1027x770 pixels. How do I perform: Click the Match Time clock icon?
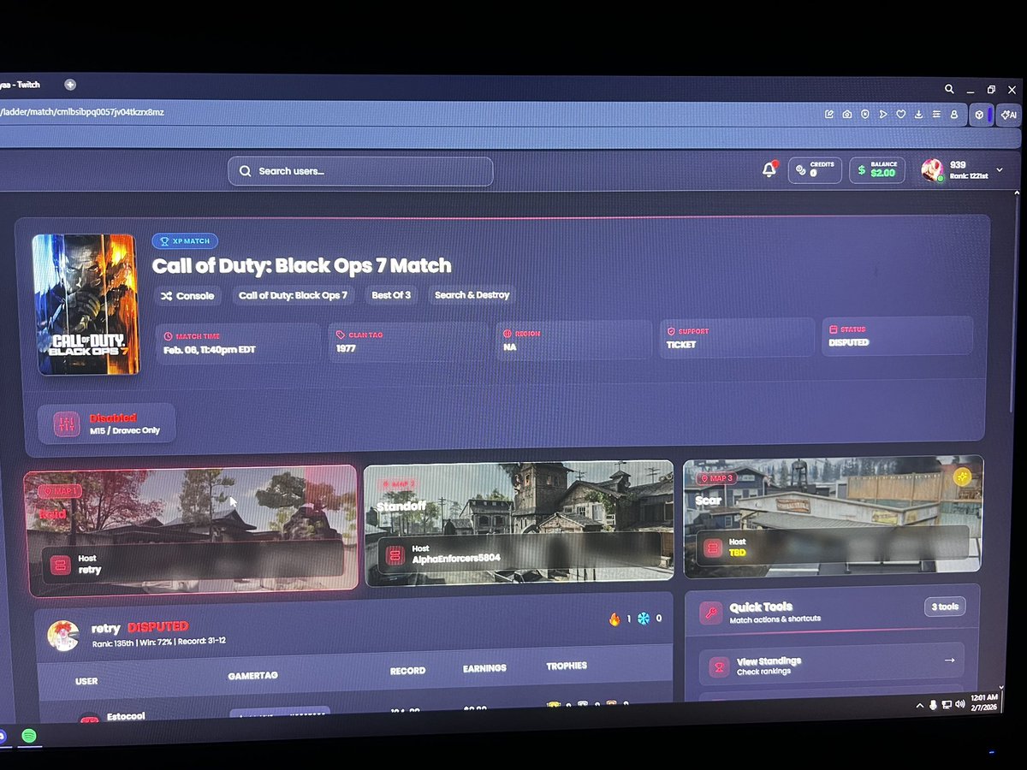point(169,336)
